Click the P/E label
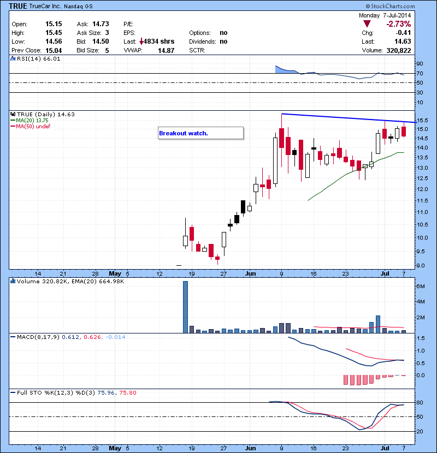437x453 pixels. coord(128,24)
